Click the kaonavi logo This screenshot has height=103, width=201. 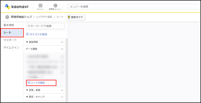tap(16, 7)
